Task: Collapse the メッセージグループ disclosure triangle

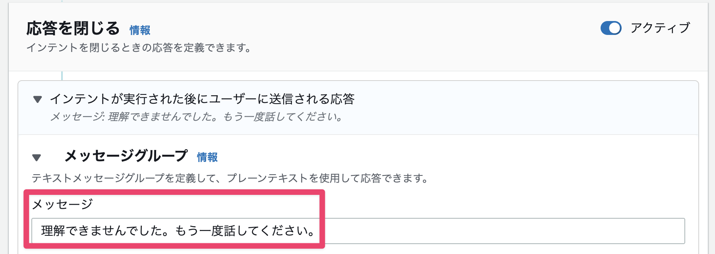Action: pyautogui.click(x=37, y=158)
